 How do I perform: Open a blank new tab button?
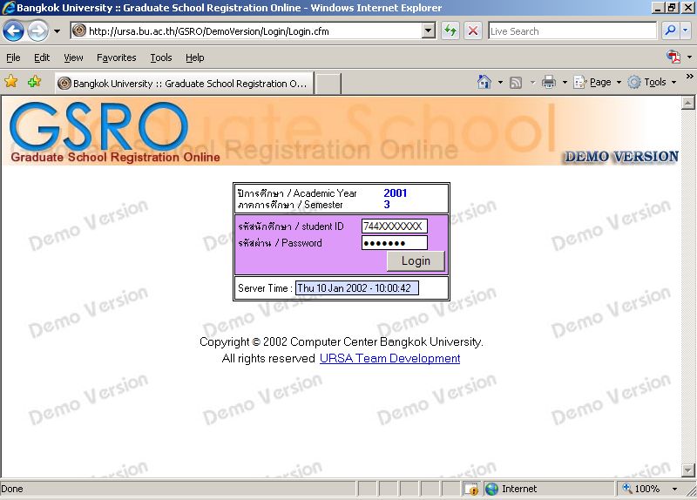(x=328, y=84)
